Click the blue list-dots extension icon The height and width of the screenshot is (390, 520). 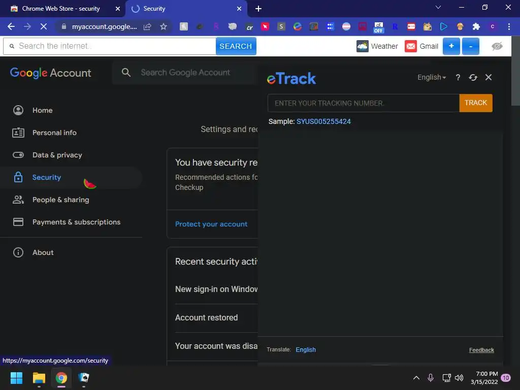click(x=330, y=26)
